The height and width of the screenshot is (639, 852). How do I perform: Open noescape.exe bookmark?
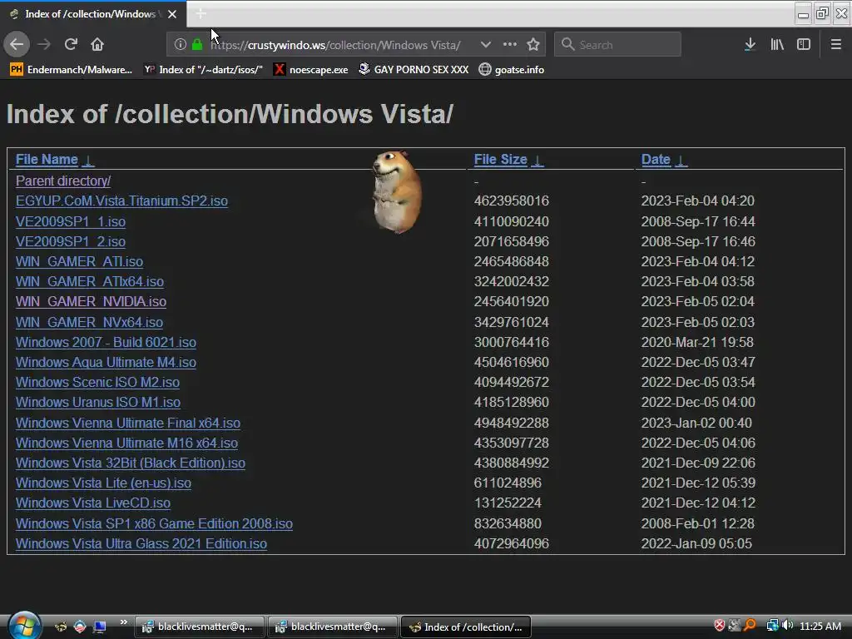tap(311, 70)
